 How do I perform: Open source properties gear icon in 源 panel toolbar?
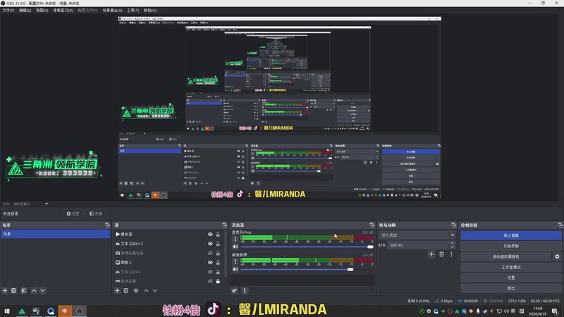click(136, 290)
